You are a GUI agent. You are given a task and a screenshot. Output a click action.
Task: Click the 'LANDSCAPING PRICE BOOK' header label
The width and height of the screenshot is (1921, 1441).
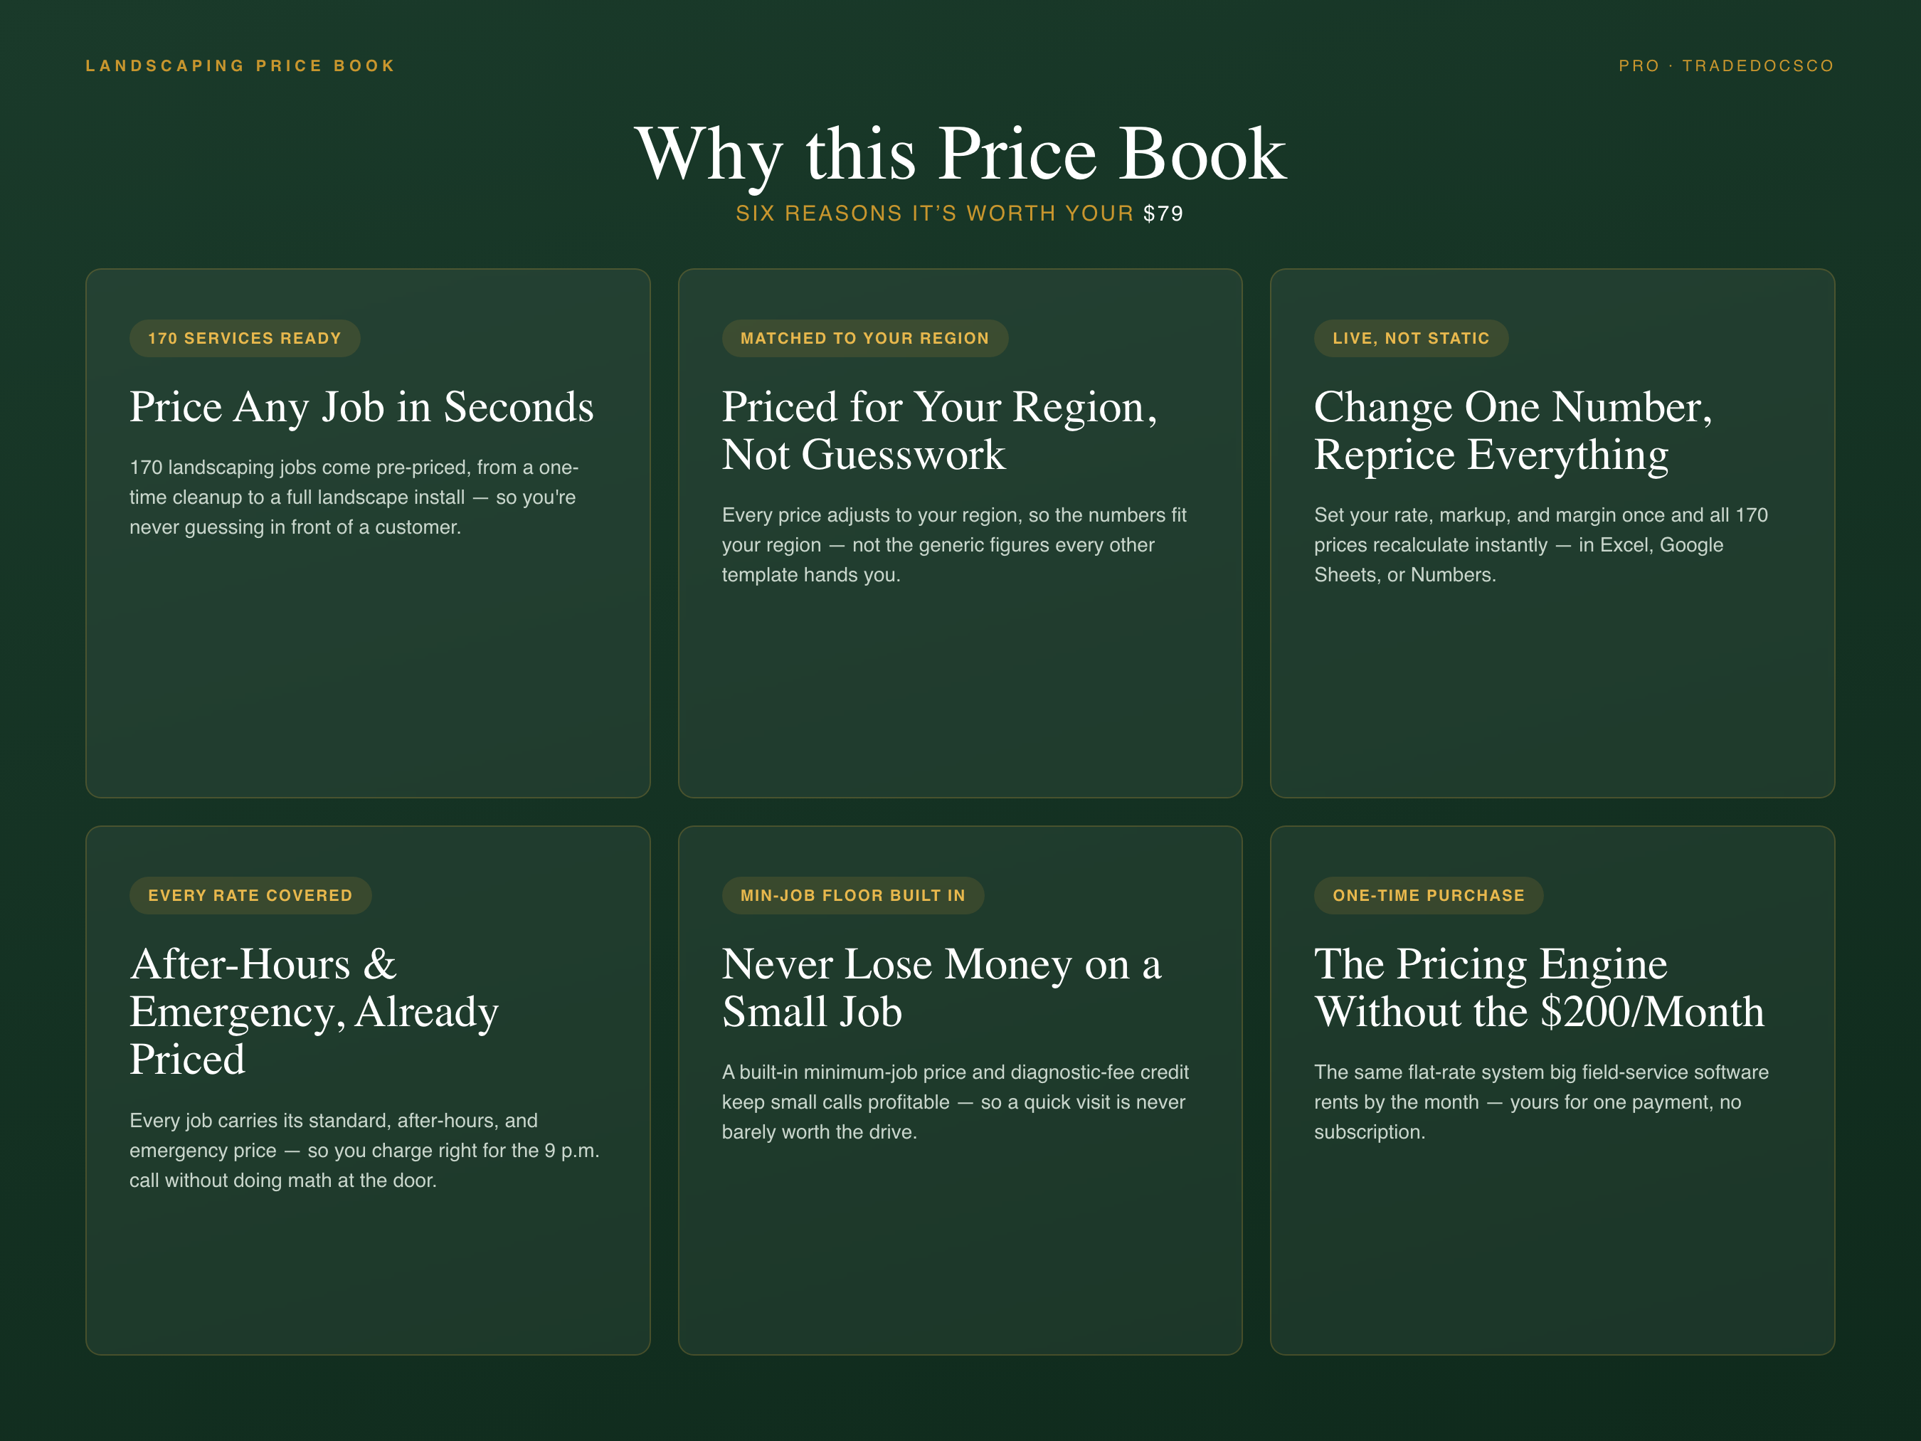240,66
